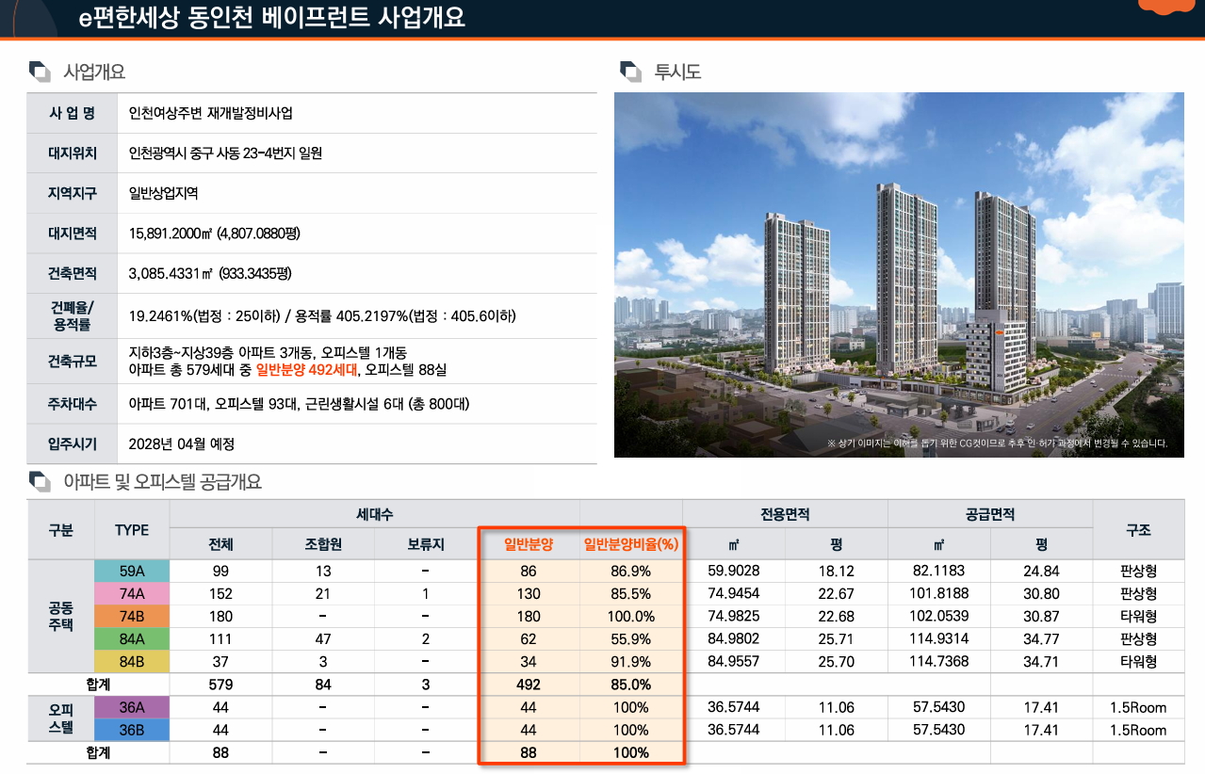
Task: Click the 주차대수 row label
Action: coord(73,404)
